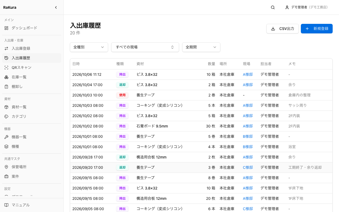Open 案件 in the sidebar
The height and width of the screenshot is (212, 339).
[32, 176]
